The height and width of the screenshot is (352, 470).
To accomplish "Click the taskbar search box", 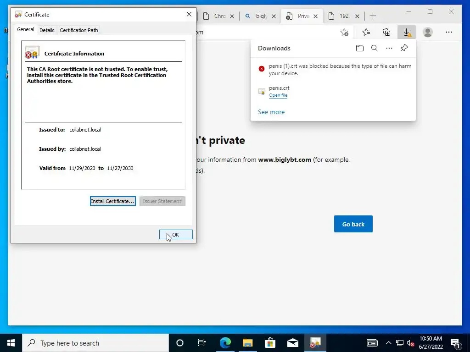I will (x=95, y=343).
